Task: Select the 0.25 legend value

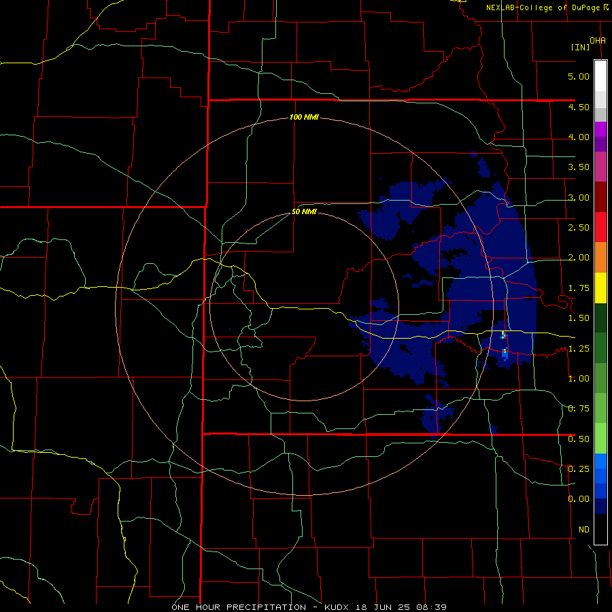Action: [579, 469]
